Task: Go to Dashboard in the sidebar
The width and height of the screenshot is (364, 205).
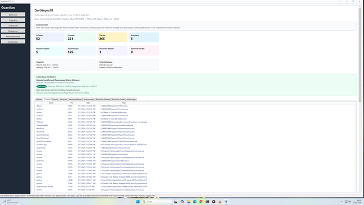Action: pyautogui.click(x=13, y=15)
